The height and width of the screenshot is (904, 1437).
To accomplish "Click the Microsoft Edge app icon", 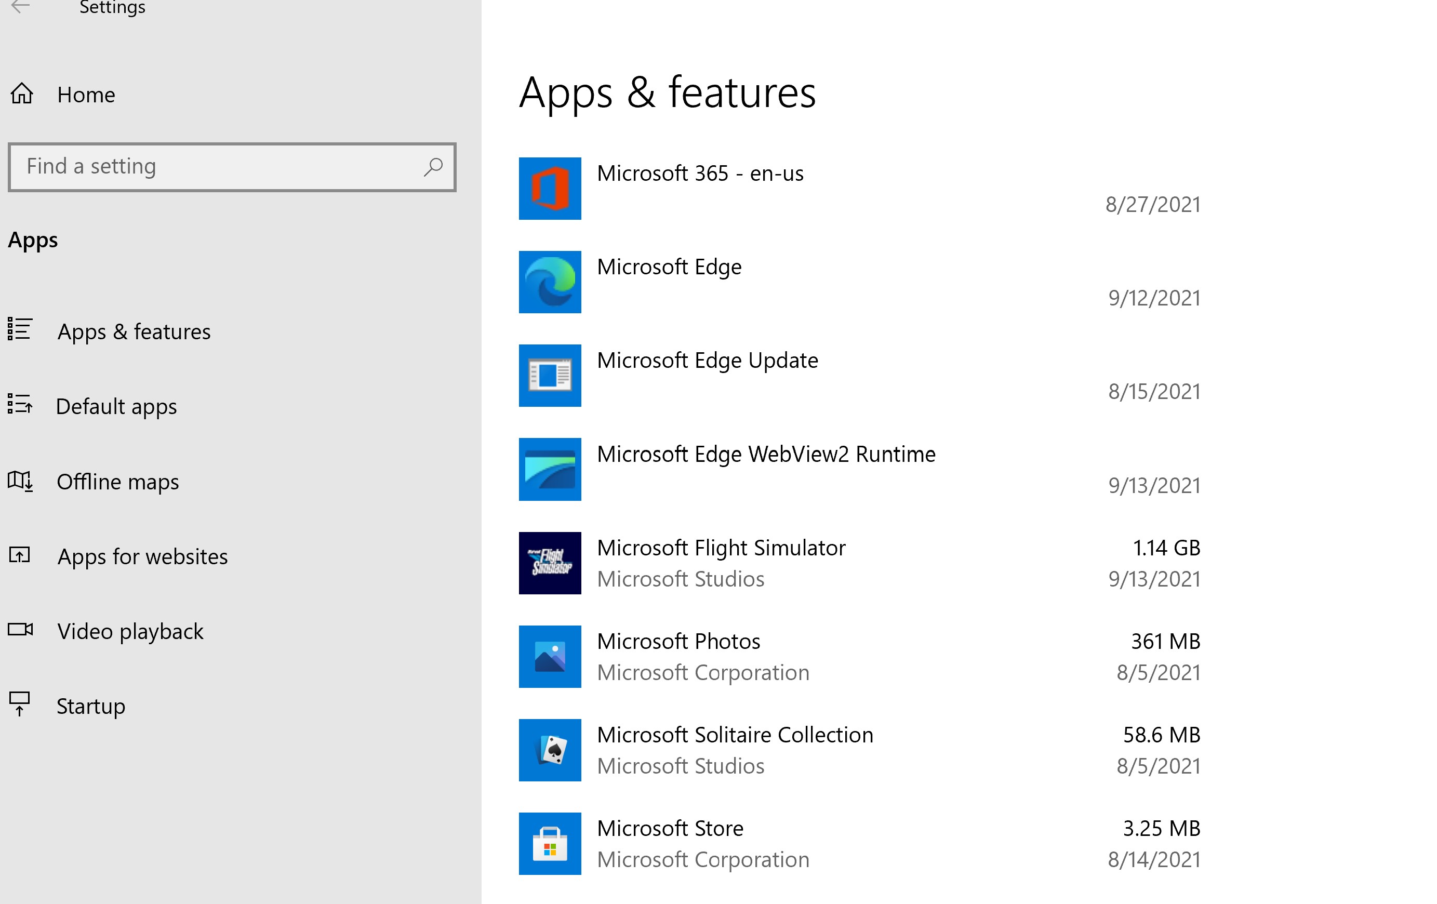I will [x=550, y=282].
